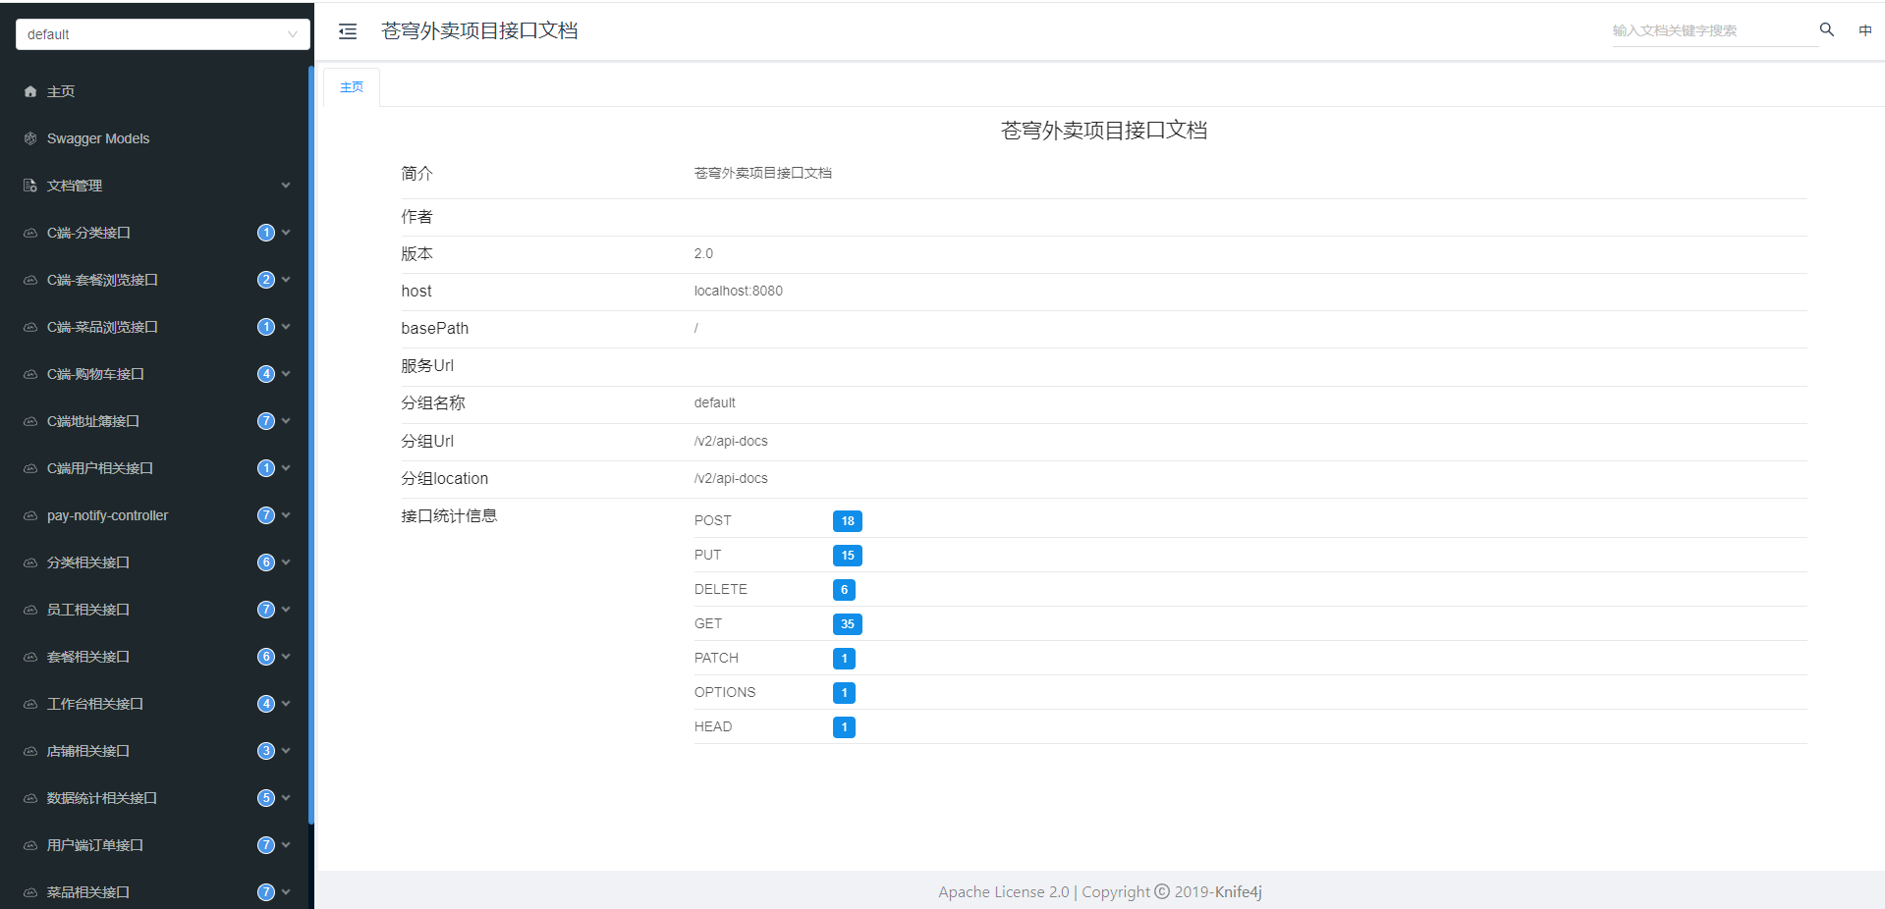This screenshot has height=909, width=1885.
Task: Click the PATCH count badge
Action: tap(844, 659)
